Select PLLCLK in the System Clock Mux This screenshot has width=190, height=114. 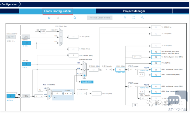(84, 76)
